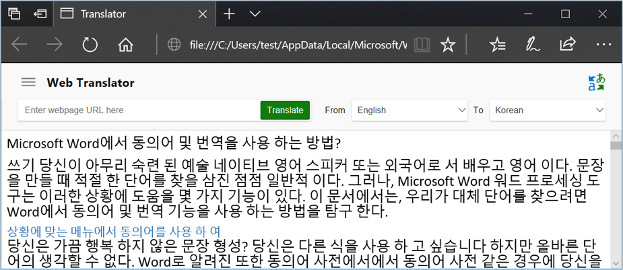Go forward to next page
This screenshot has height=270, width=623.
pyautogui.click(x=55, y=45)
